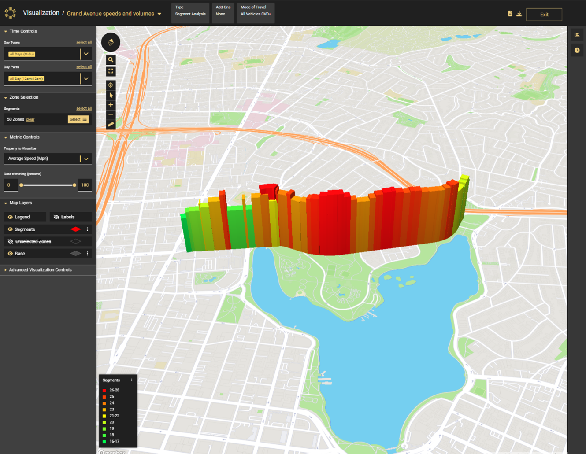Click the gray Base layer swatch
The width and height of the screenshot is (586, 454).
click(x=76, y=254)
